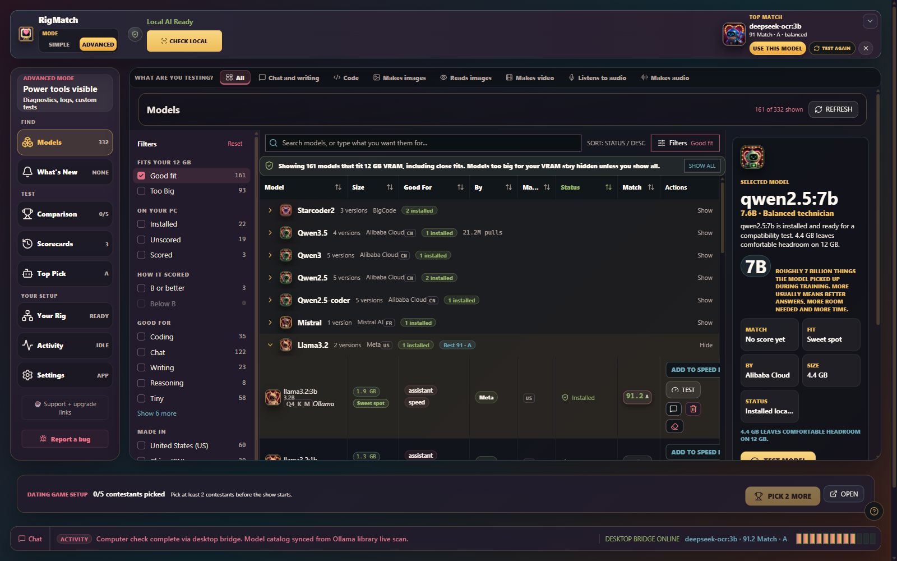Enable the Installed filter checkbox
This screenshot has height=561, width=897.
(x=141, y=224)
